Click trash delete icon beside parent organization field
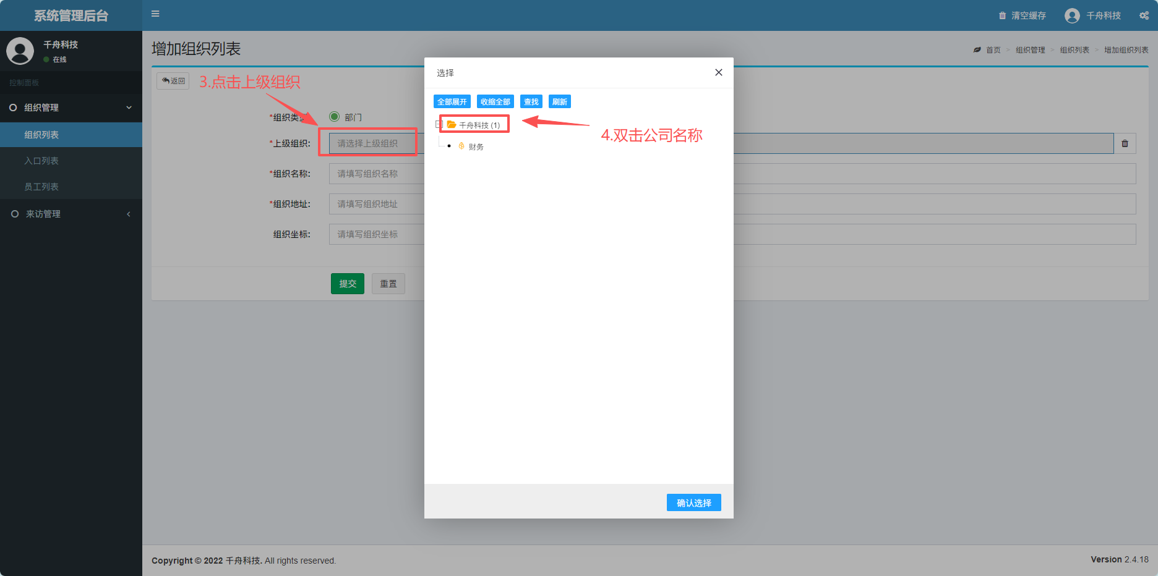Screen dimensions: 1158x576 [x=1125, y=143]
